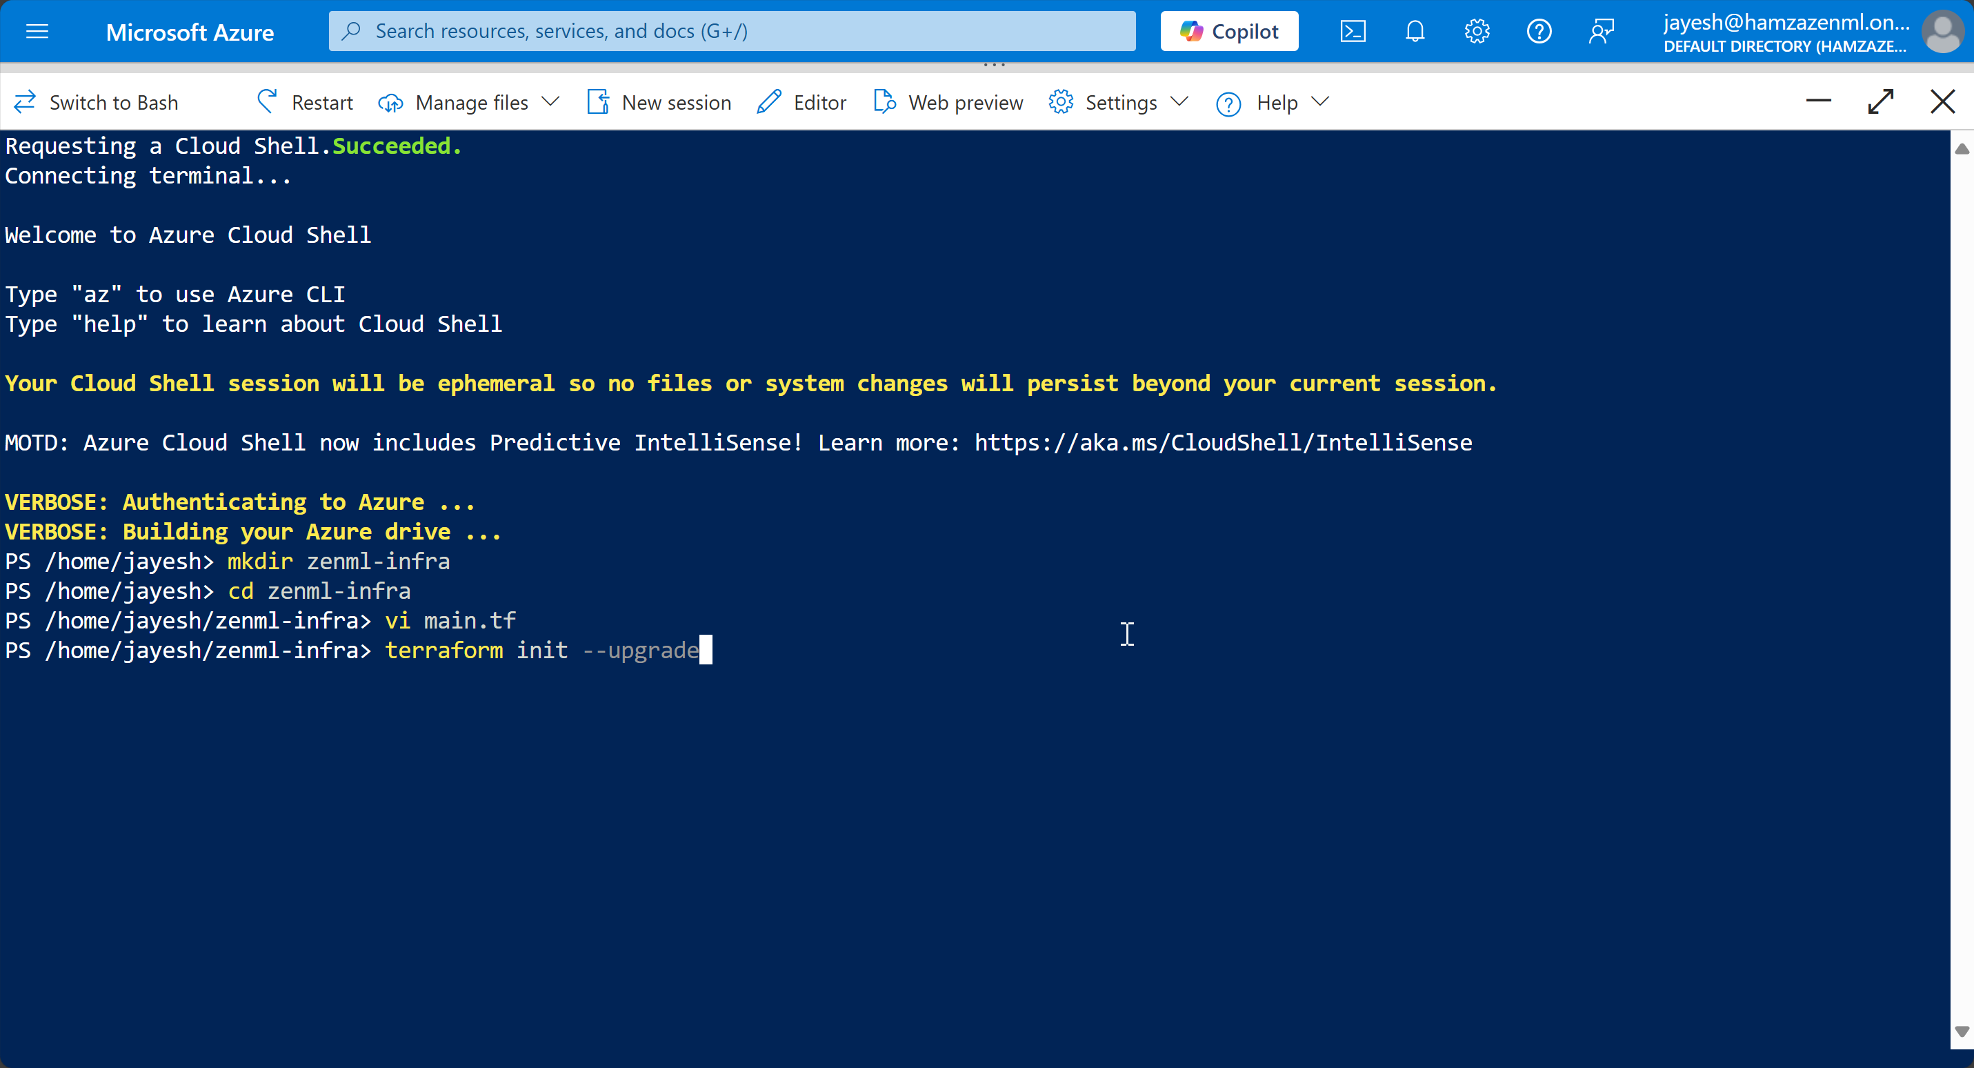Open the hamburger navigation menu

pos(37,32)
